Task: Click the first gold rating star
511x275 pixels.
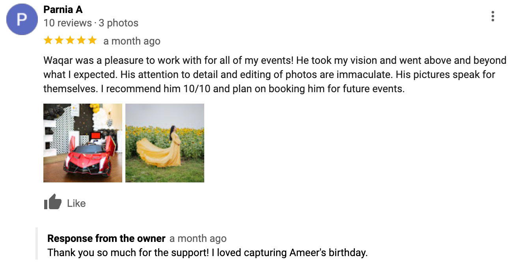Action: (48, 40)
